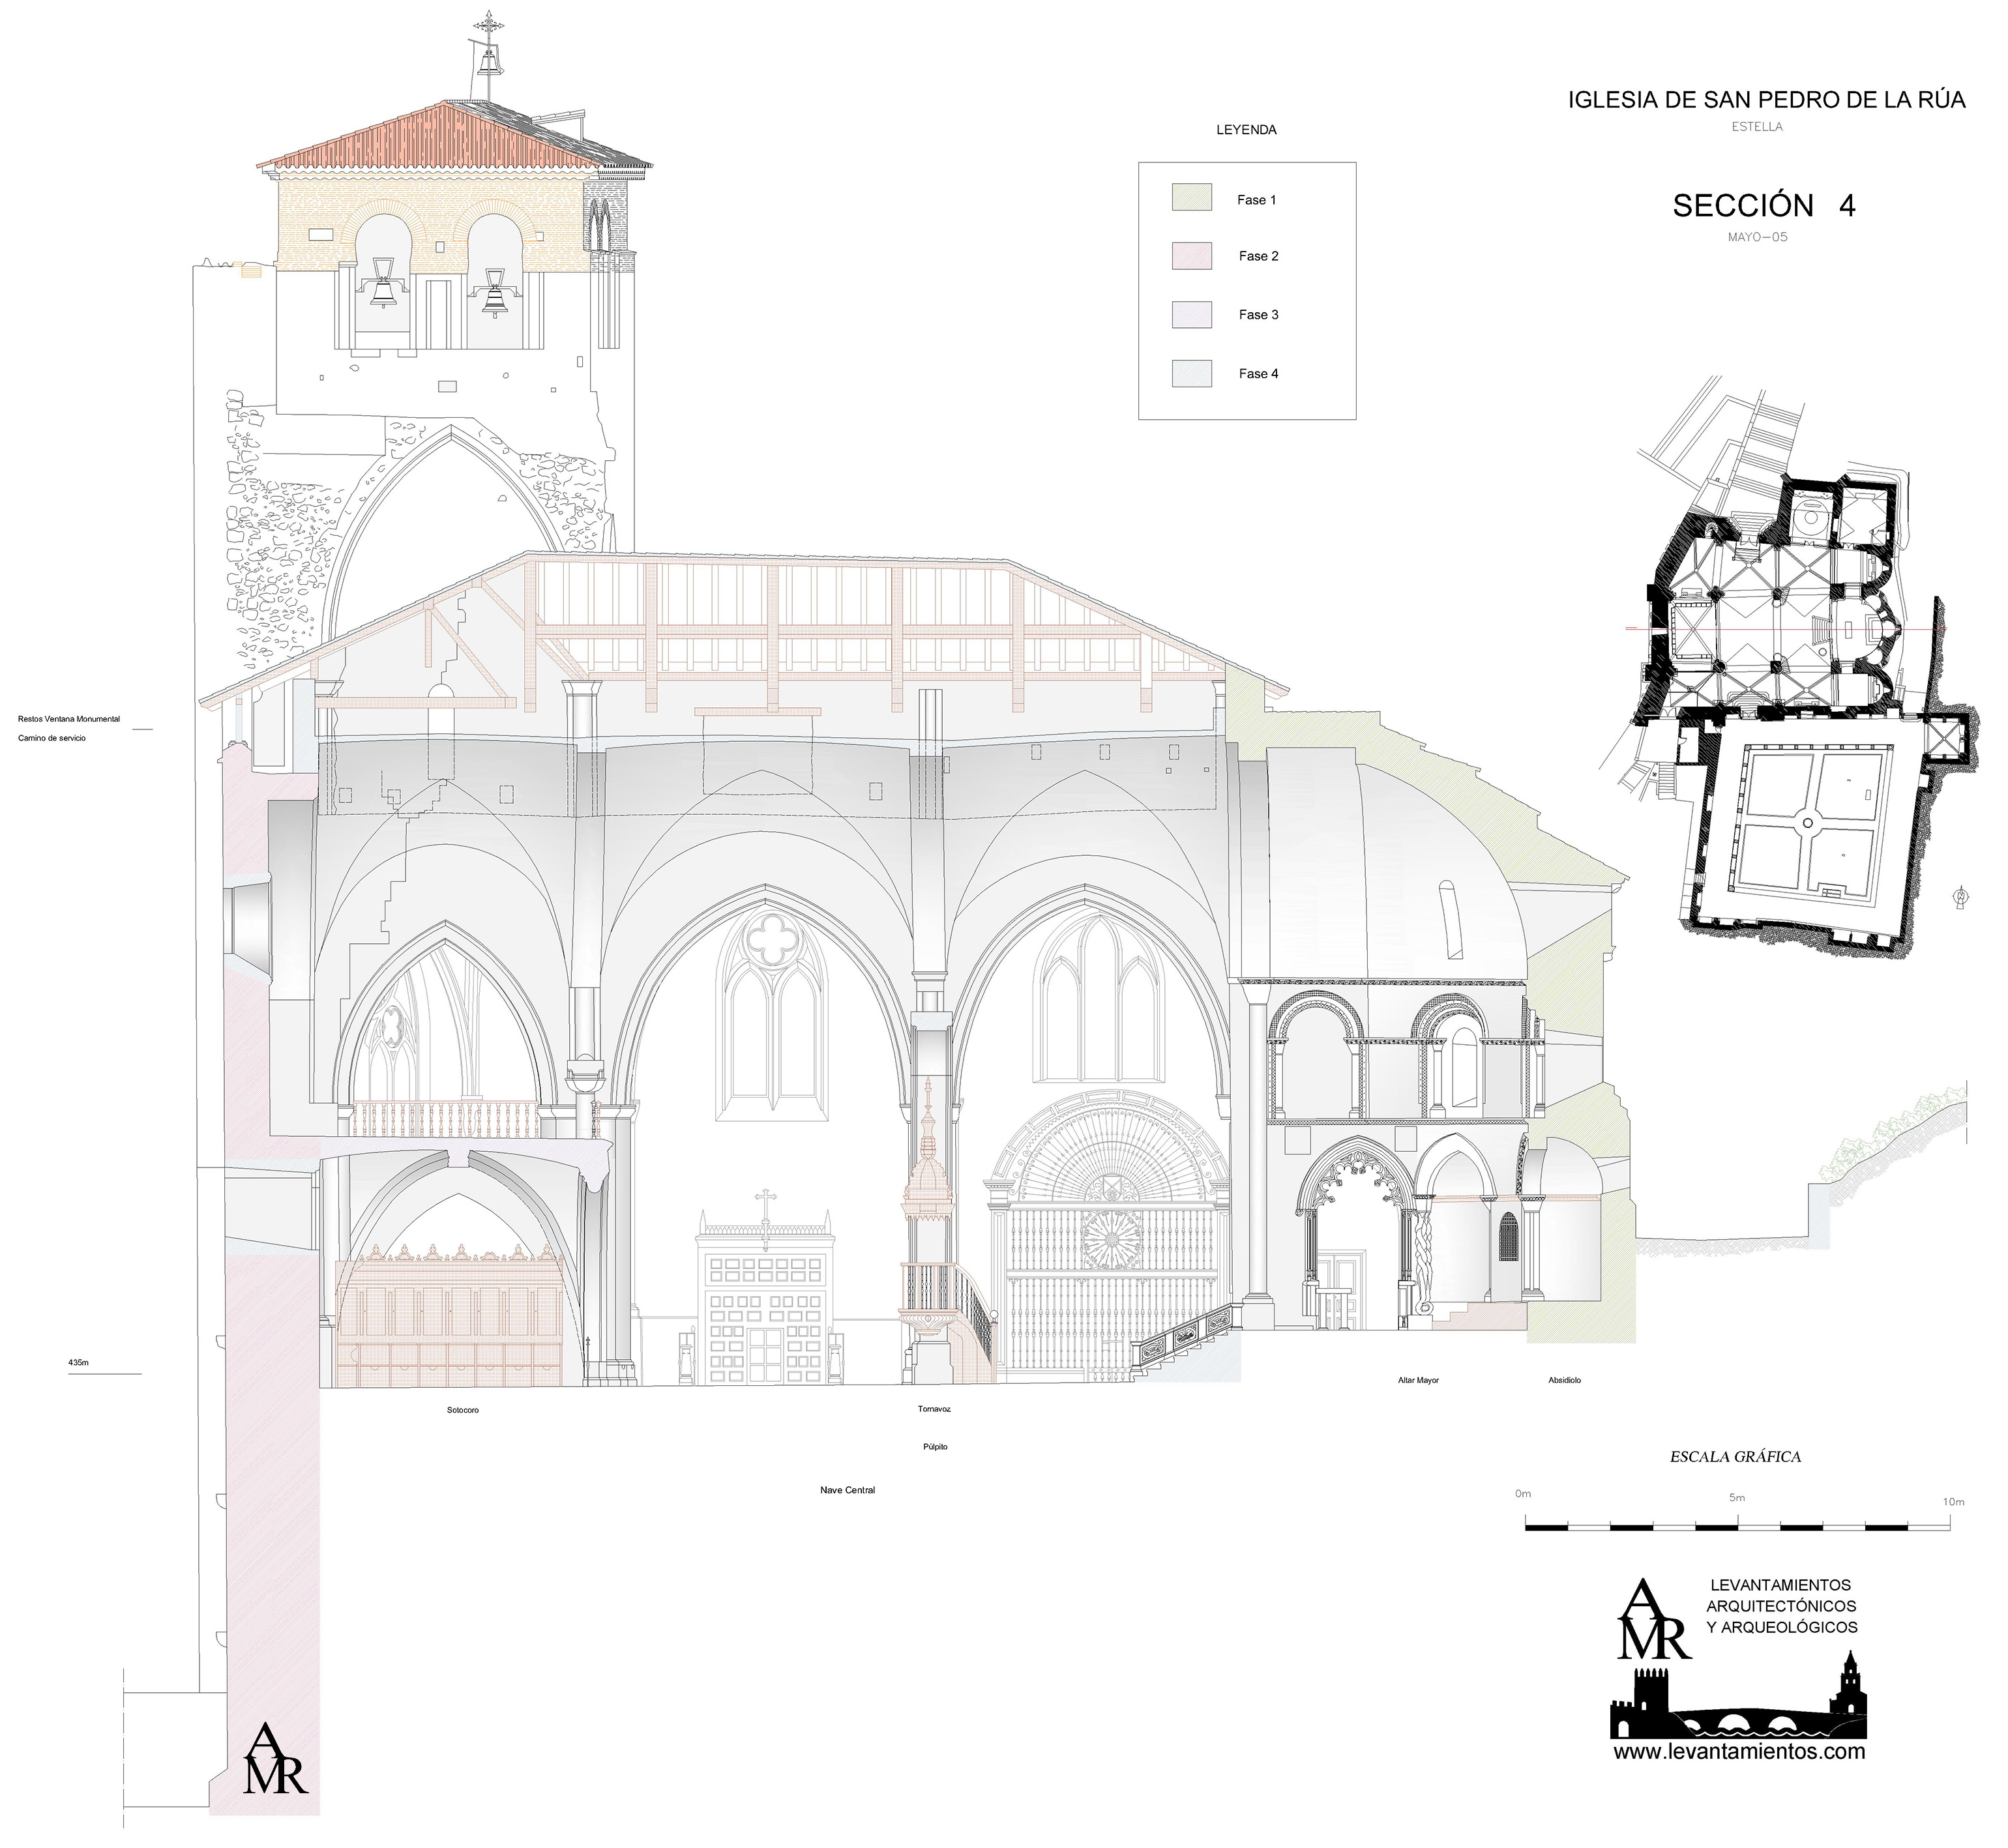Click the Fase 3 lavender legend swatch
This screenshot has width=2008, height=1848.
(1191, 314)
